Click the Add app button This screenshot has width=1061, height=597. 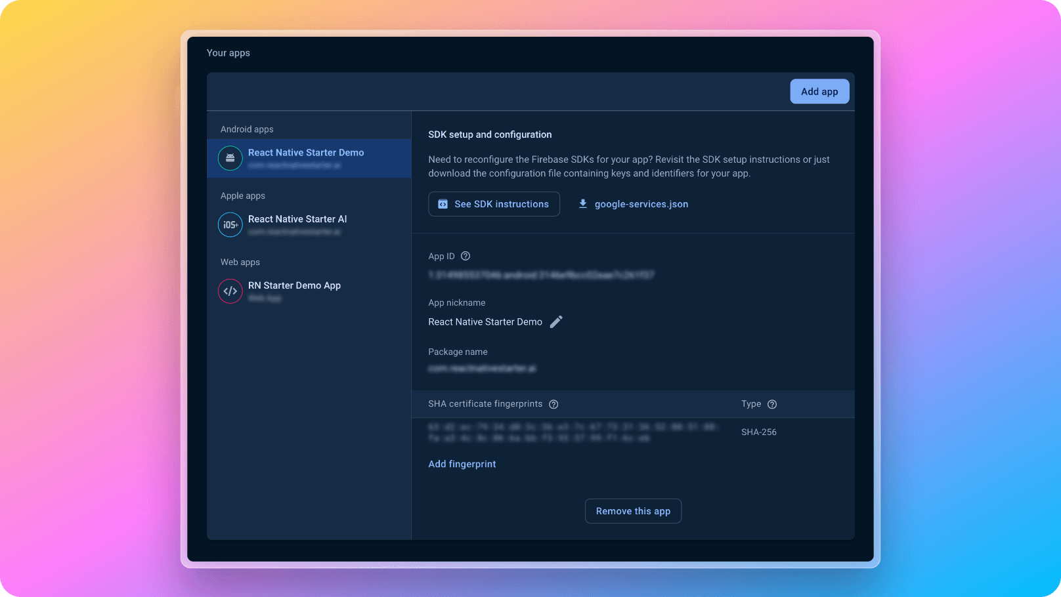click(819, 91)
